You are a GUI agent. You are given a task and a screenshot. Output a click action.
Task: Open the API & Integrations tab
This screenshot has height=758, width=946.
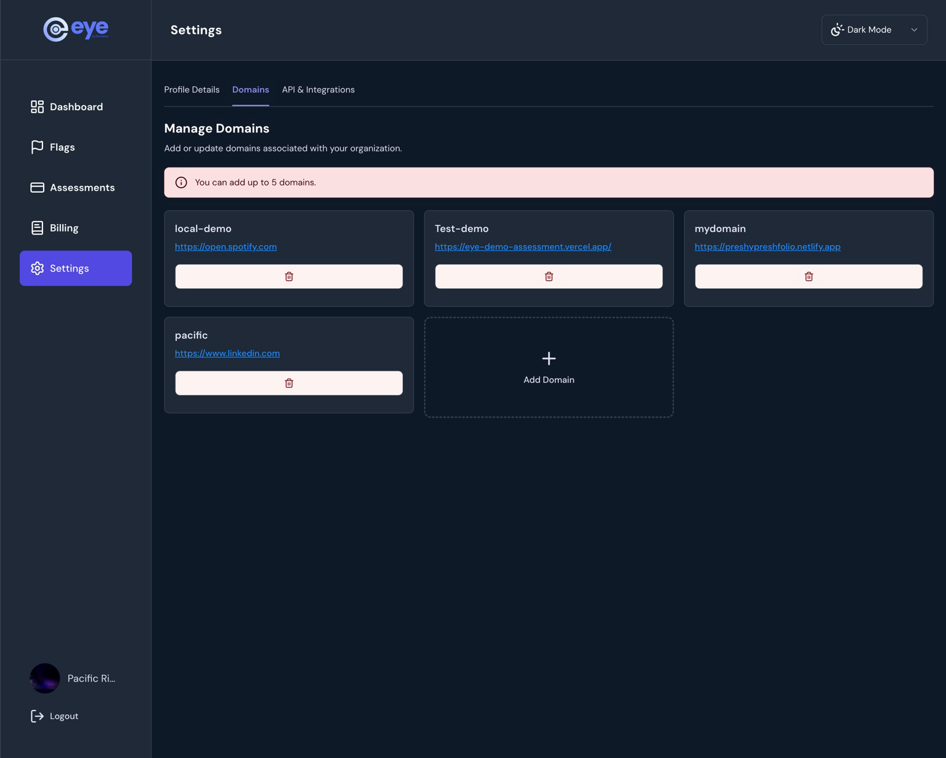(318, 89)
